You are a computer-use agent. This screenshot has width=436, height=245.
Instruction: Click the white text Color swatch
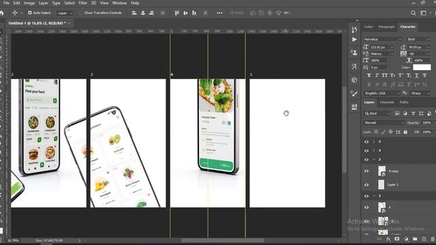coord(422,67)
